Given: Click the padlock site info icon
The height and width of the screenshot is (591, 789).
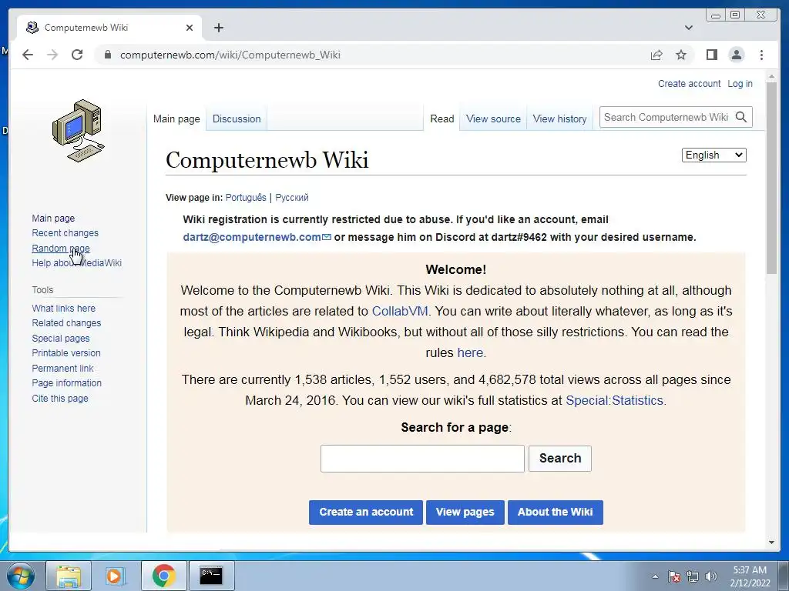Looking at the screenshot, I should coord(107,55).
